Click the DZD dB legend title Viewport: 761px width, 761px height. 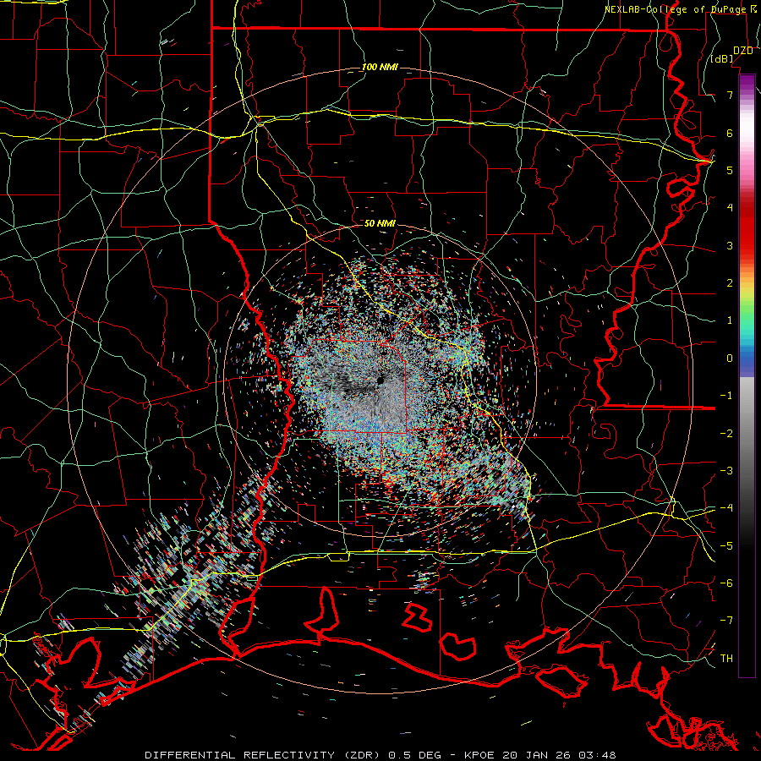pos(732,55)
